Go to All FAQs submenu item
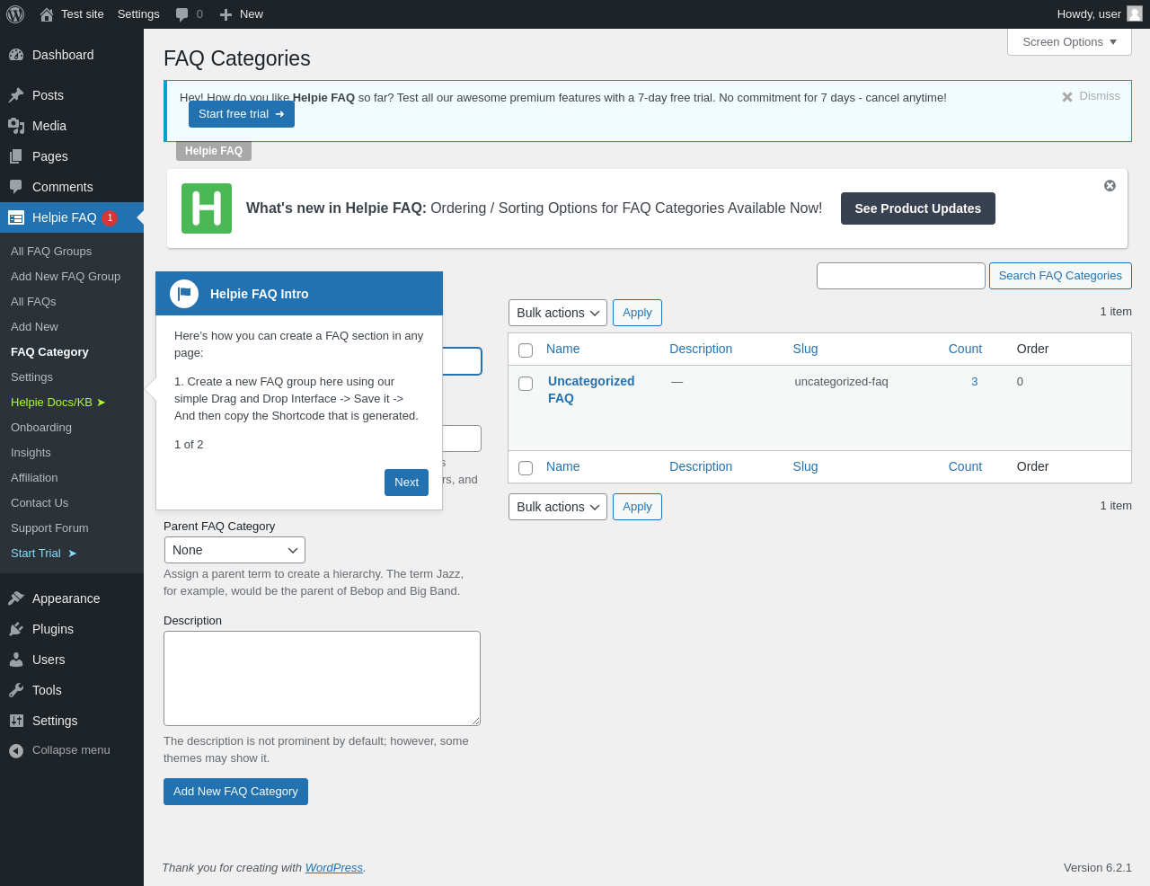Image resolution: width=1150 pixels, height=886 pixels. pyautogui.click(x=33, y=302)
